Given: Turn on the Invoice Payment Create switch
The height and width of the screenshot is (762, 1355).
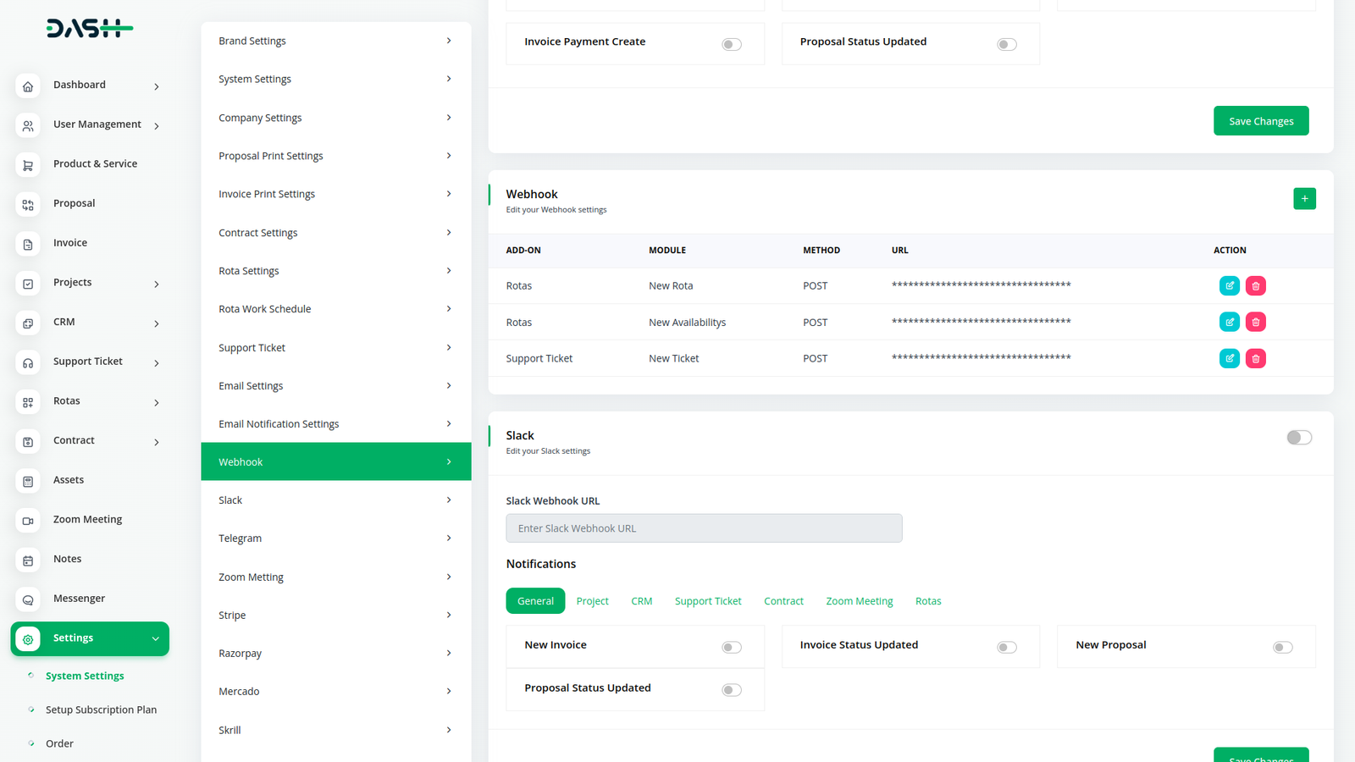Looking at the screenshot, I should (x=731, y=45).
